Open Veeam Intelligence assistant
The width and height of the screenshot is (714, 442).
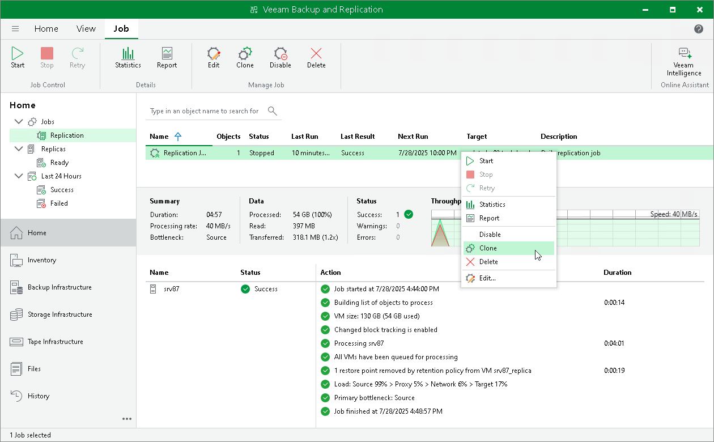coord(684,61)
